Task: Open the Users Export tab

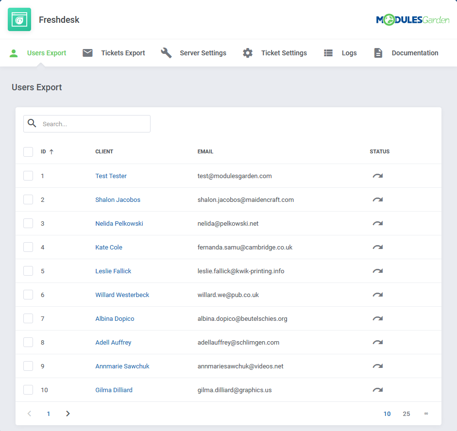Action: coord(38,53)
